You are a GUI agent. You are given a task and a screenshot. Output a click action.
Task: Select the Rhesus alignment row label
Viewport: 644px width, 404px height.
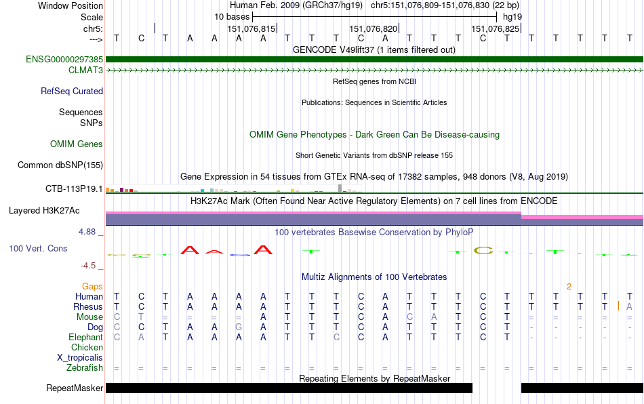pos(88,306)
